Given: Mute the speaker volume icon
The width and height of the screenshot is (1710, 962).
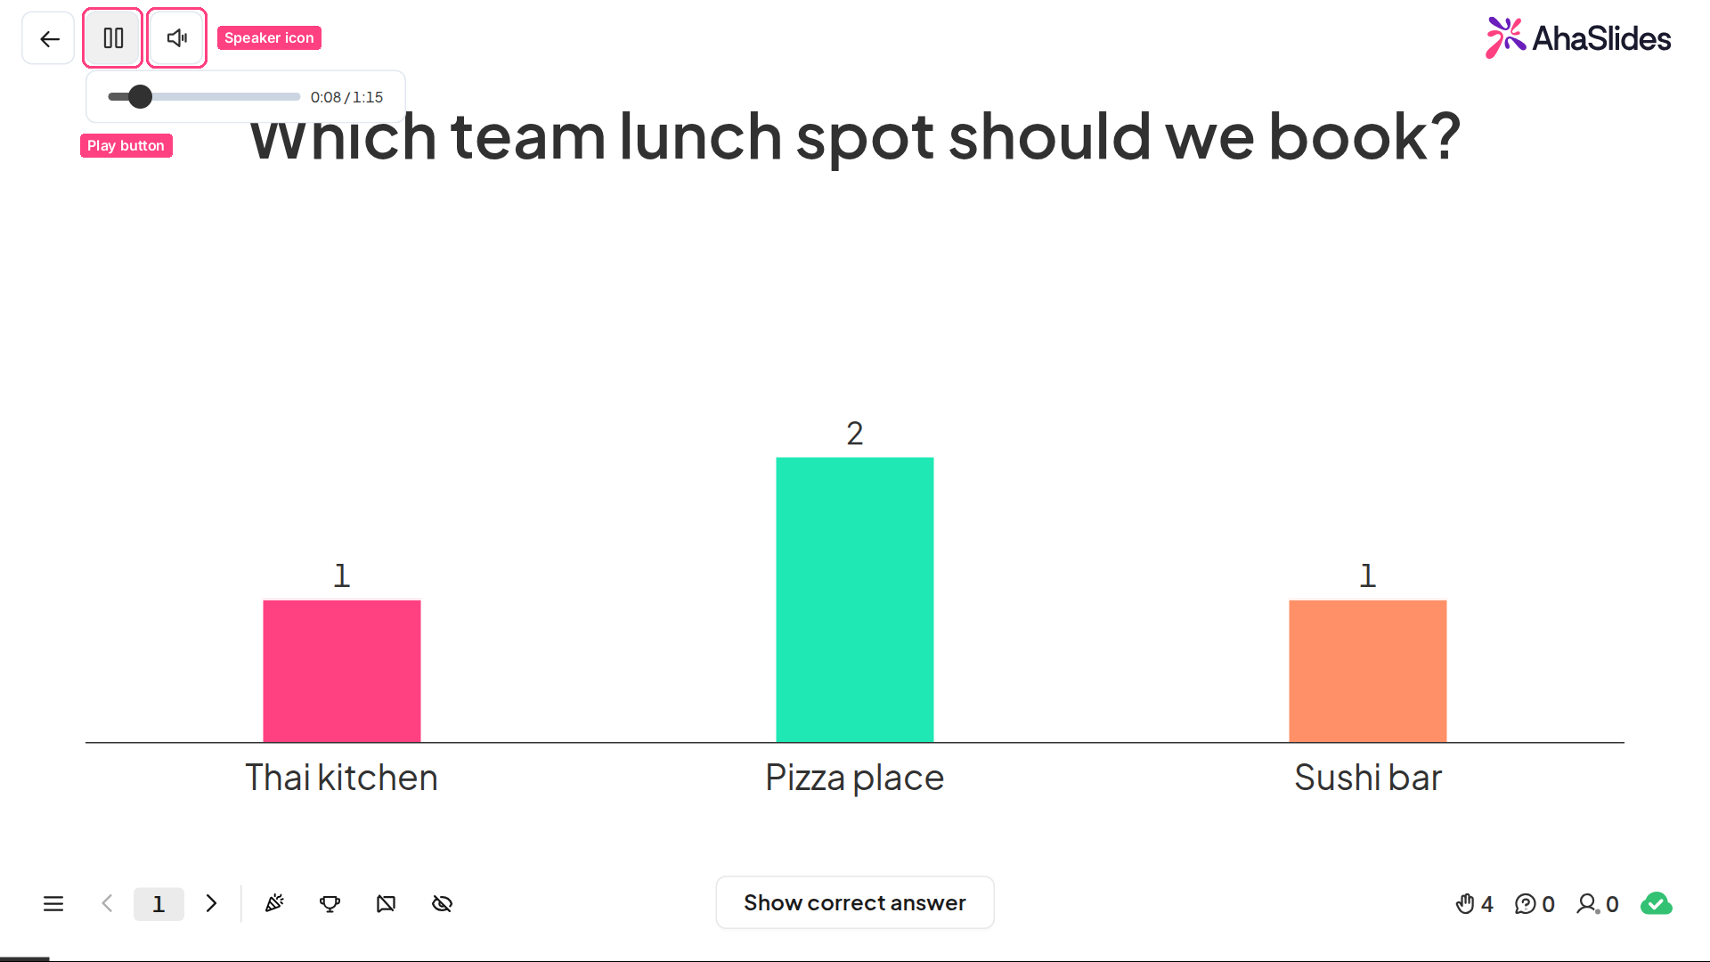Looking at the screenshot, I should (177, 38).
